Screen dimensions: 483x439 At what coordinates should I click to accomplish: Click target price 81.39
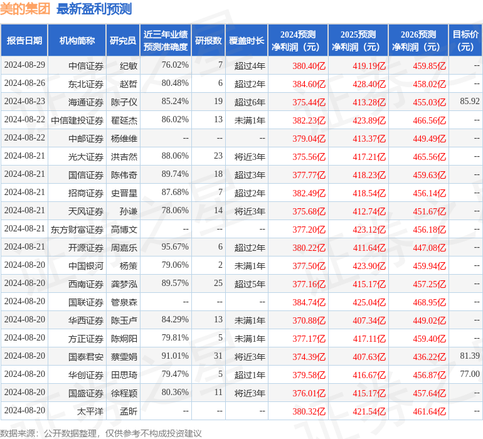pos(470,356)
